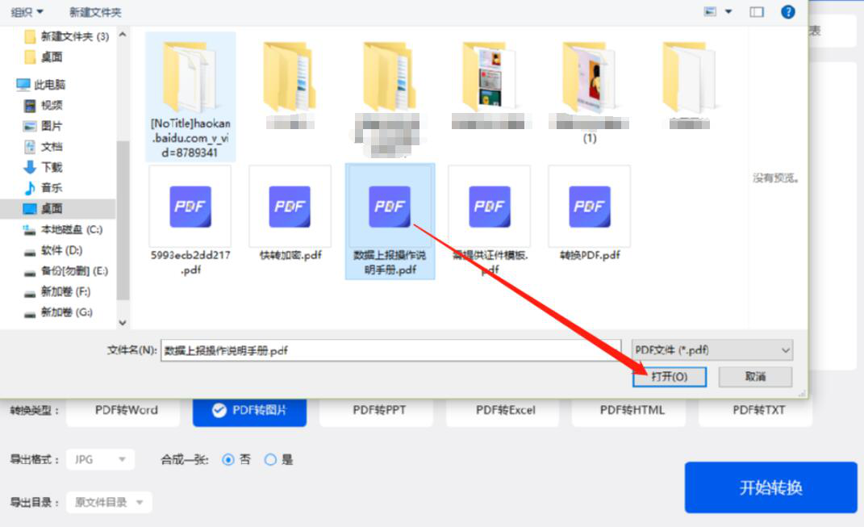Viewport: 864px width, 527px height.
Task: Open 备份[勿删] (E:) drive
Action: tap(66, 270)
